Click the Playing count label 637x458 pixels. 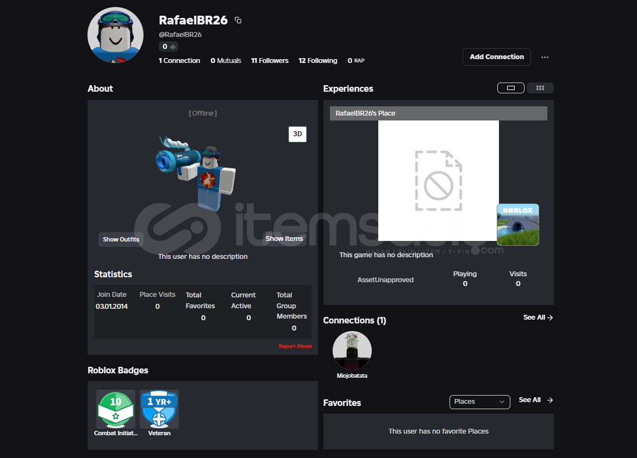[465, 274]
